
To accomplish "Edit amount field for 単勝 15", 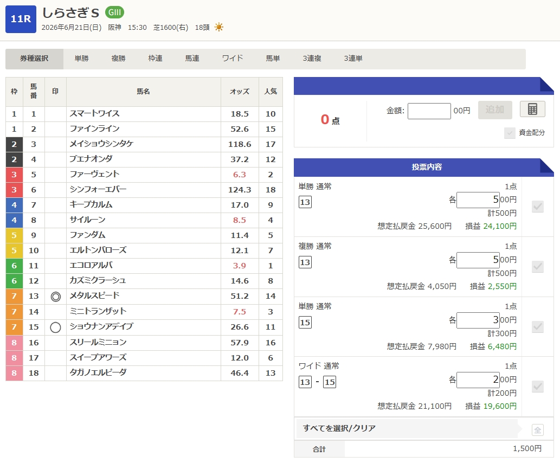I will click(478, 320).
